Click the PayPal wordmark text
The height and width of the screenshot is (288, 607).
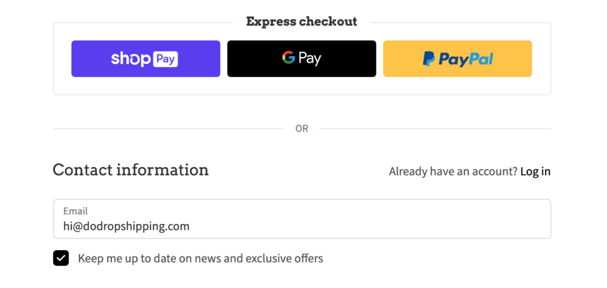(x=466, y=59)
